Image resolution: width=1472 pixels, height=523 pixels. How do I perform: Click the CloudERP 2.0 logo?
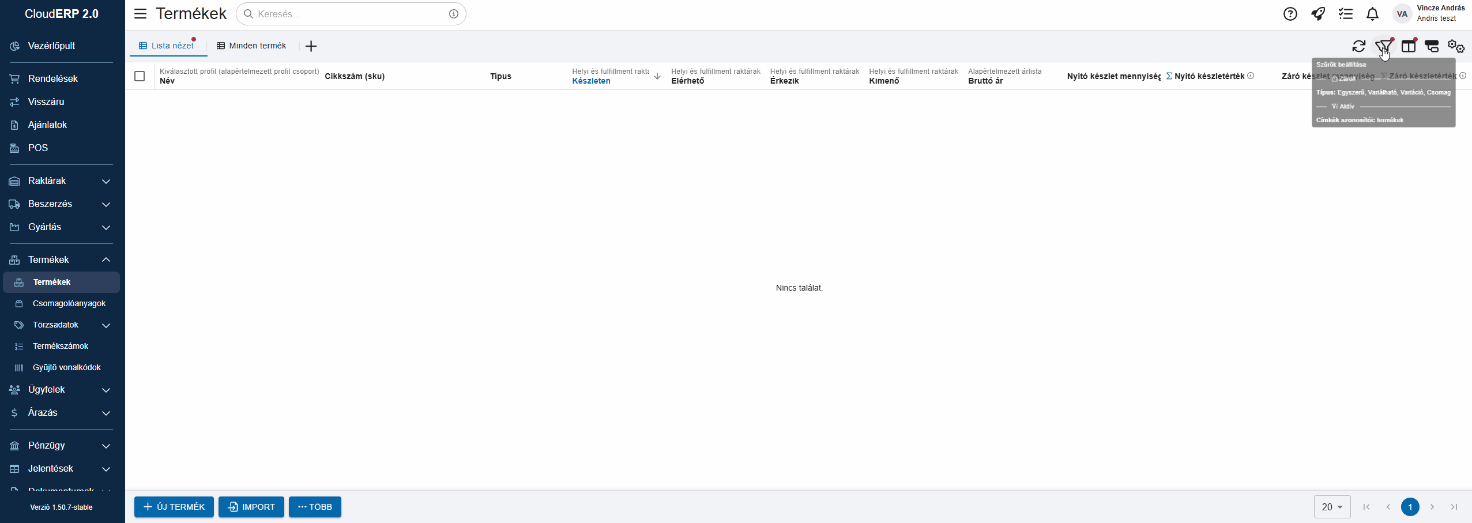(62, 14)
